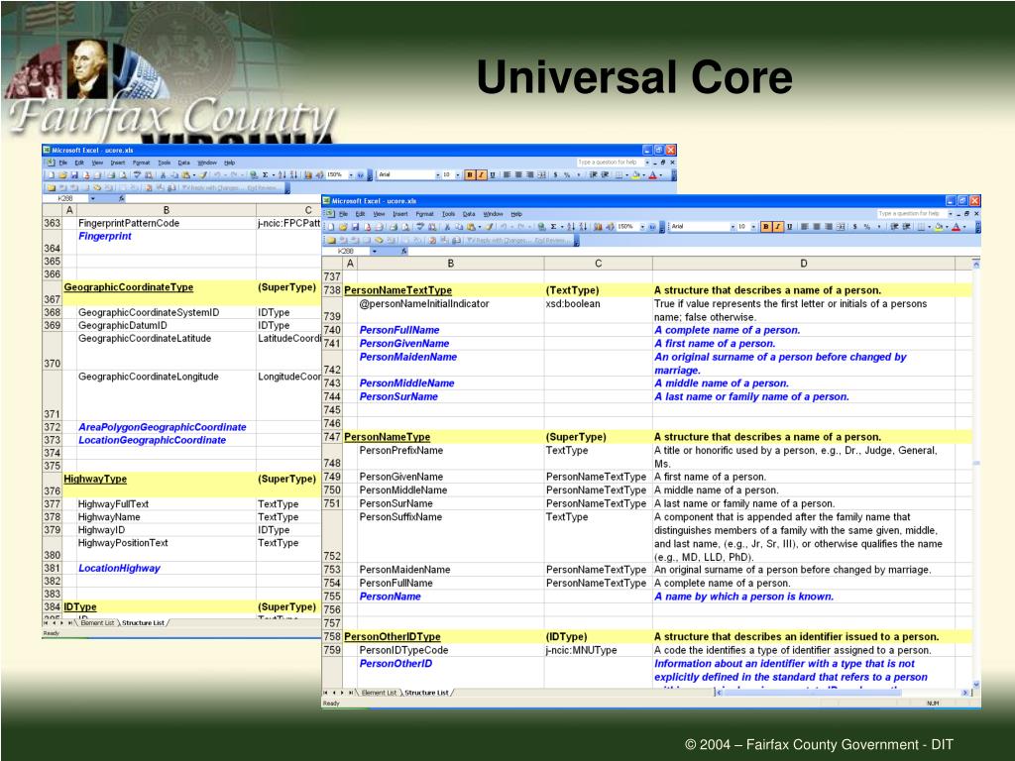Click PersonOtherIDType heading cell
Image resolution: width=1015 pixels, height=761 pixels.
click(x=392, y=636)
